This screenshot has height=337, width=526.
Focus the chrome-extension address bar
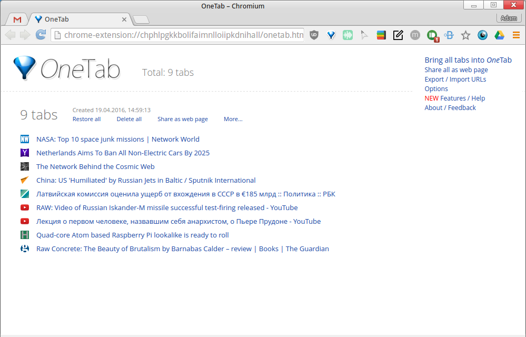tap(178, 35)
